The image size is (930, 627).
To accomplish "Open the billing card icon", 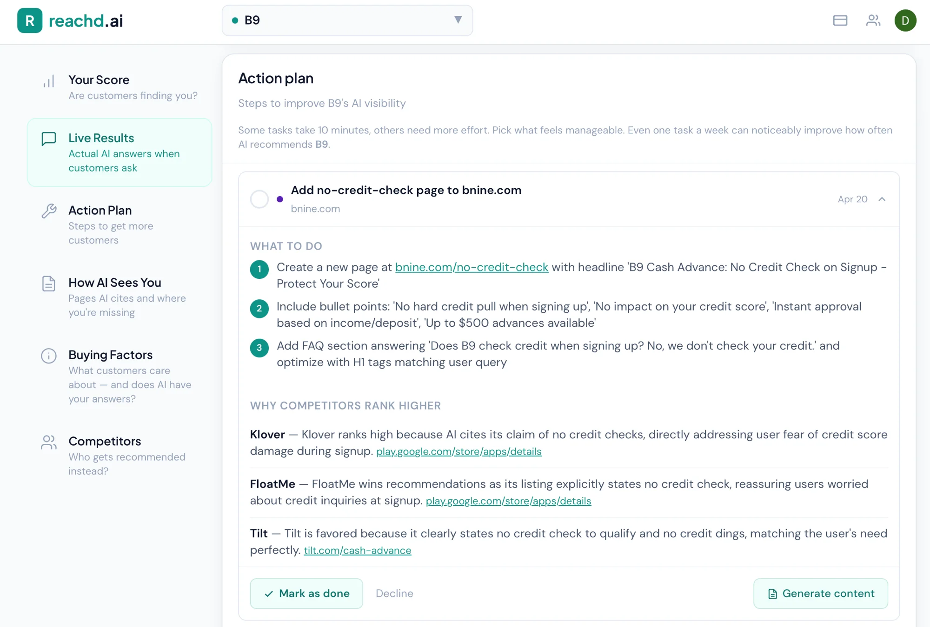I will tap(840, 20).
